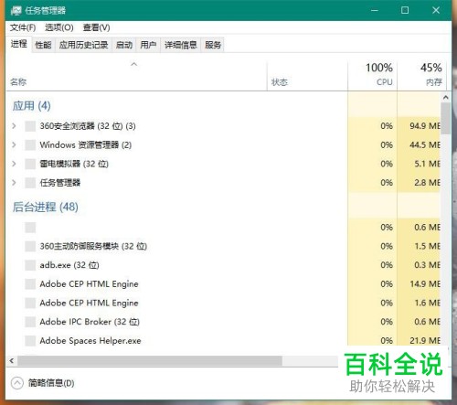This screenshot has height=405, width=457.
Task: Select the 360主动防御服务模块 (32 位) row
Action: pyautogui.click(x=223, y=246)
